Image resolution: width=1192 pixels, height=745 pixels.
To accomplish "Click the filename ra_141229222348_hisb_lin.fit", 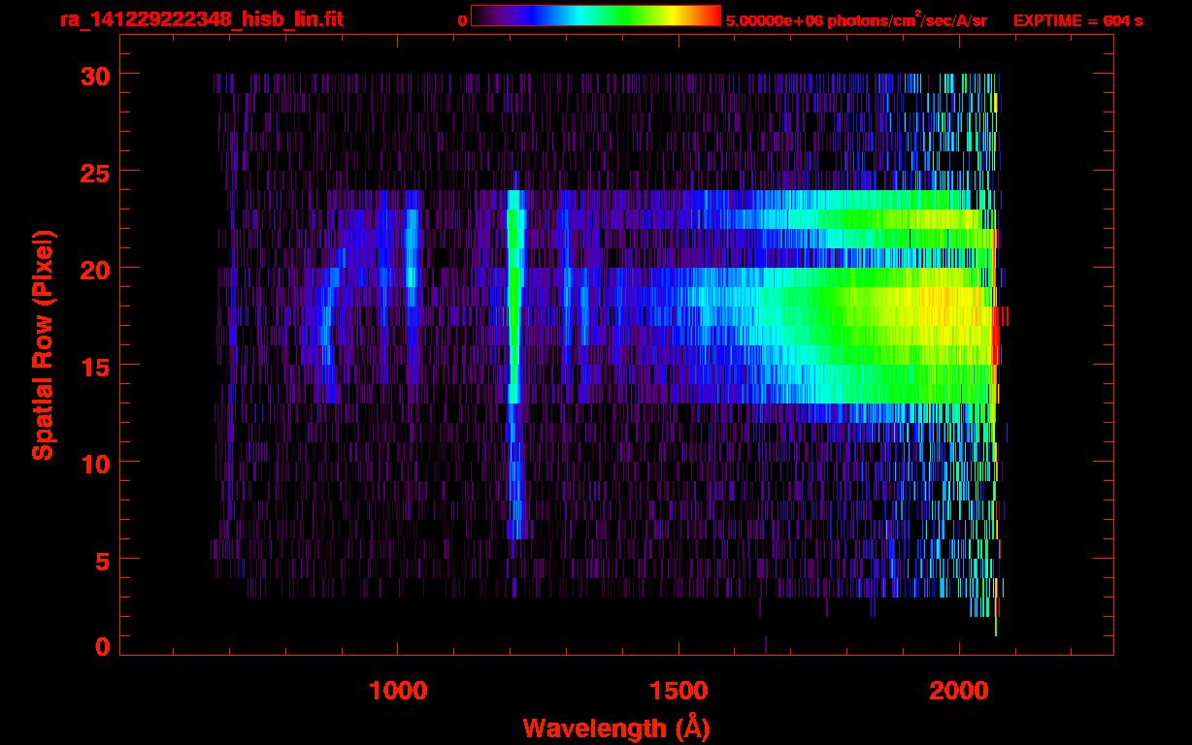I will pos(201,19).
